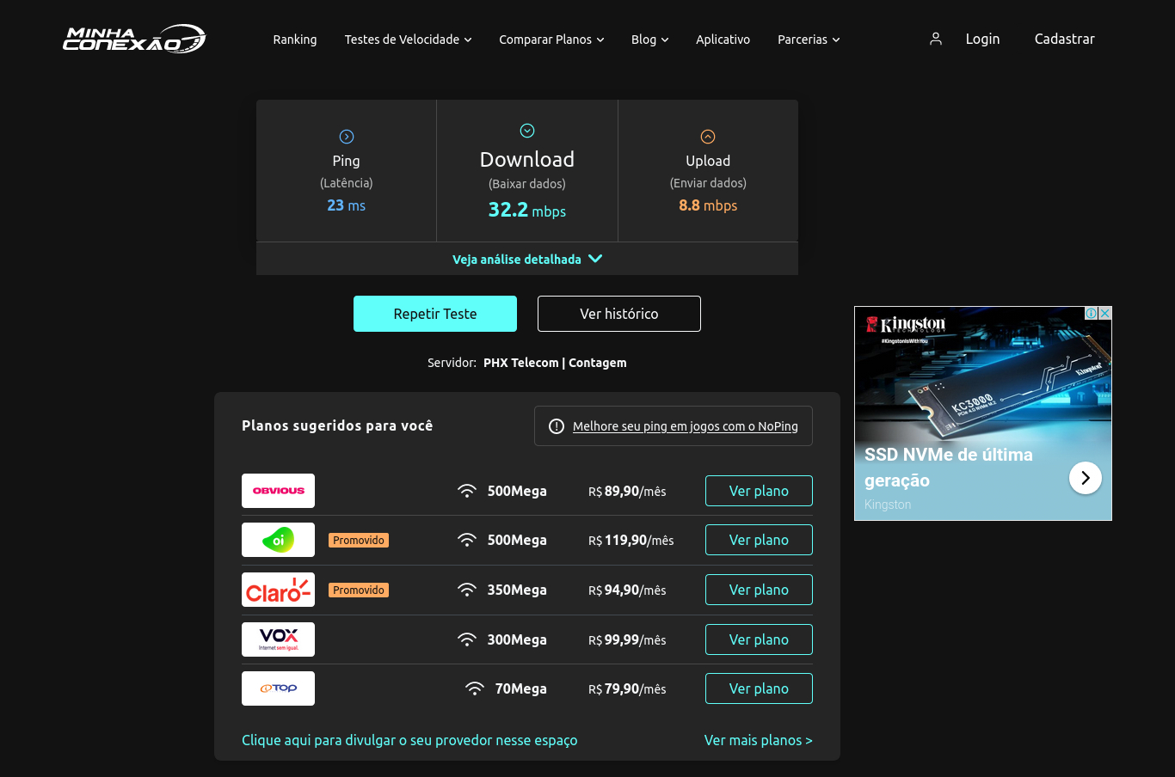This screenshot has height=777, width=1175.
Task: Click the next arrow on the Kingston ad
Action: pyautogui.click(x=1086, y=477)
